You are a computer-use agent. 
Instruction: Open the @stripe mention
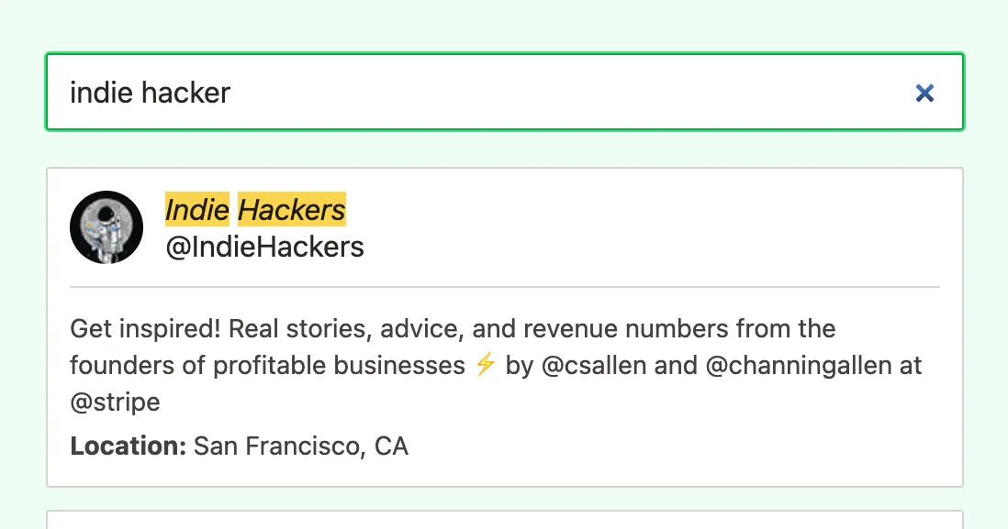tap(115, 402)
